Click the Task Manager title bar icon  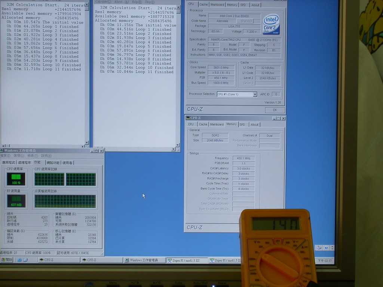coord(2,151)
